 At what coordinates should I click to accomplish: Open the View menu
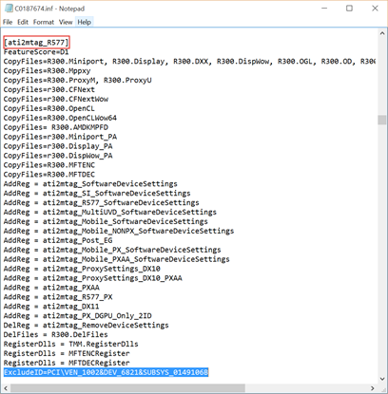(x=66, y=22)
